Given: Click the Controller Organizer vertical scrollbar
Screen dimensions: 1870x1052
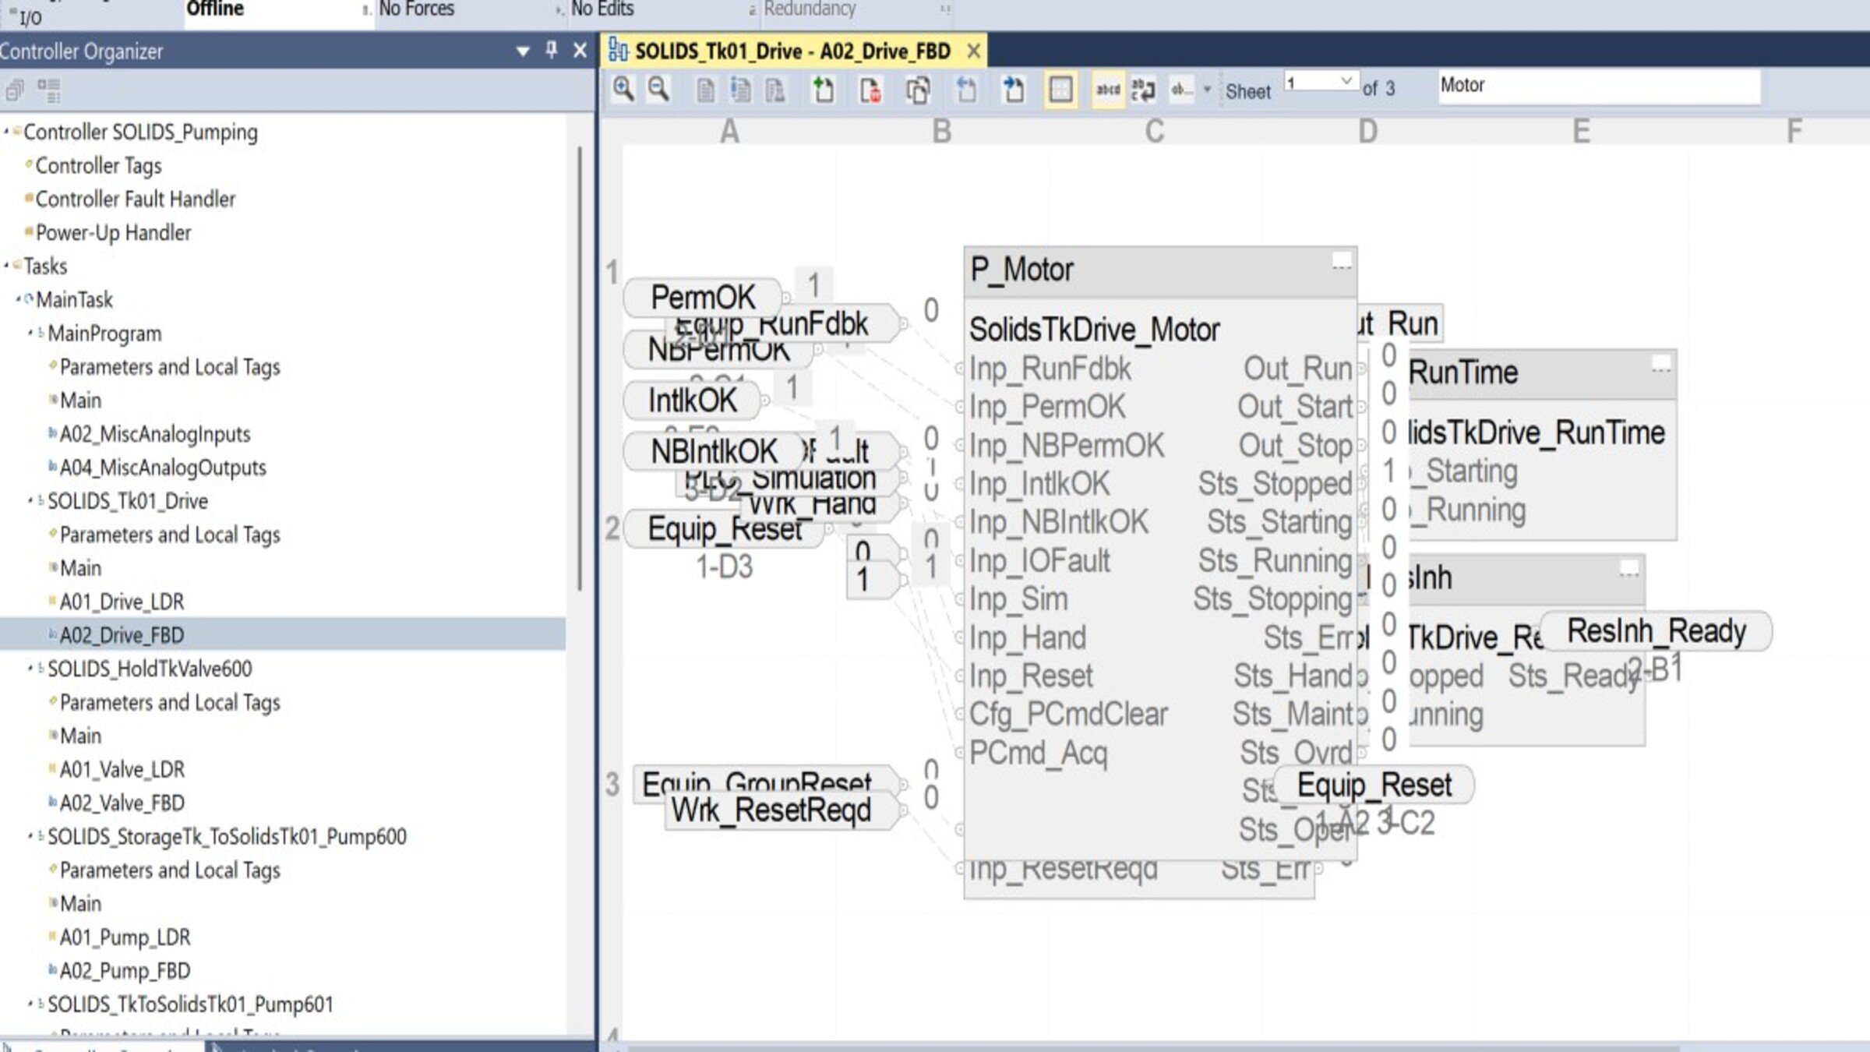Looking at the screenshot, I should tap(580, 368).
